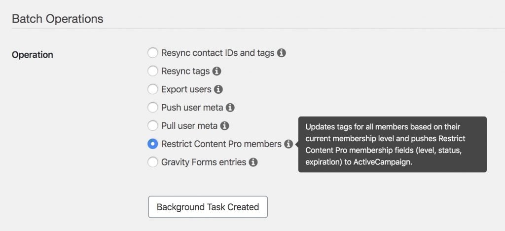Click the dark tooltip about ActiveCampaign membership fields
The image size is (505, 231).
click(x=392, y=144)
